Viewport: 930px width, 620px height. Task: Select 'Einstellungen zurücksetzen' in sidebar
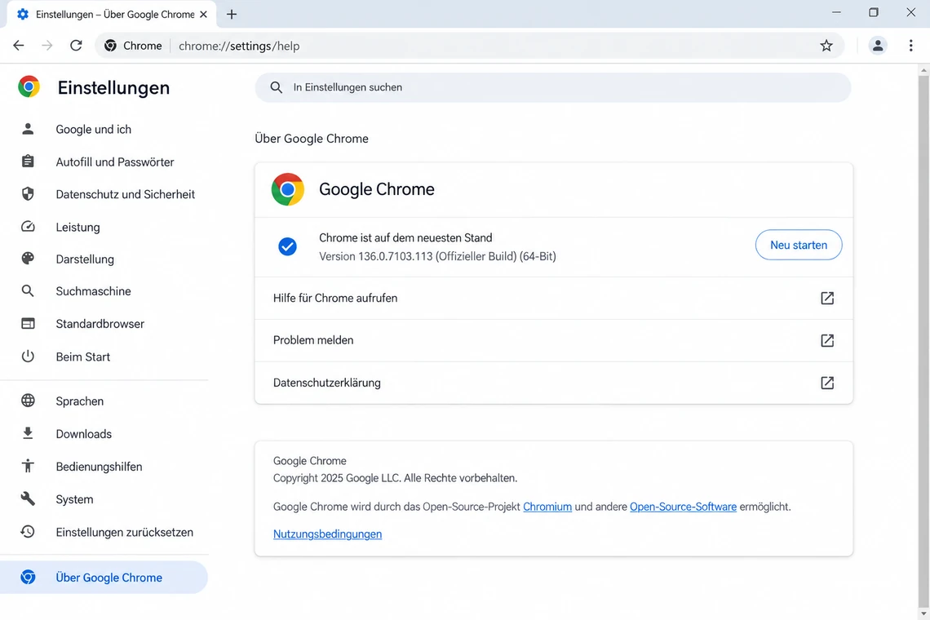point(104,532)
